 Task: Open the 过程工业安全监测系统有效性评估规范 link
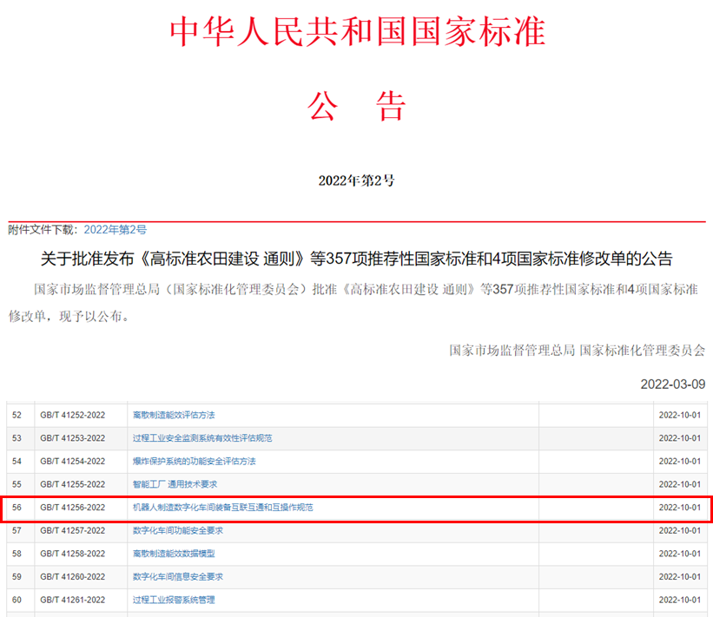point(202,438)
